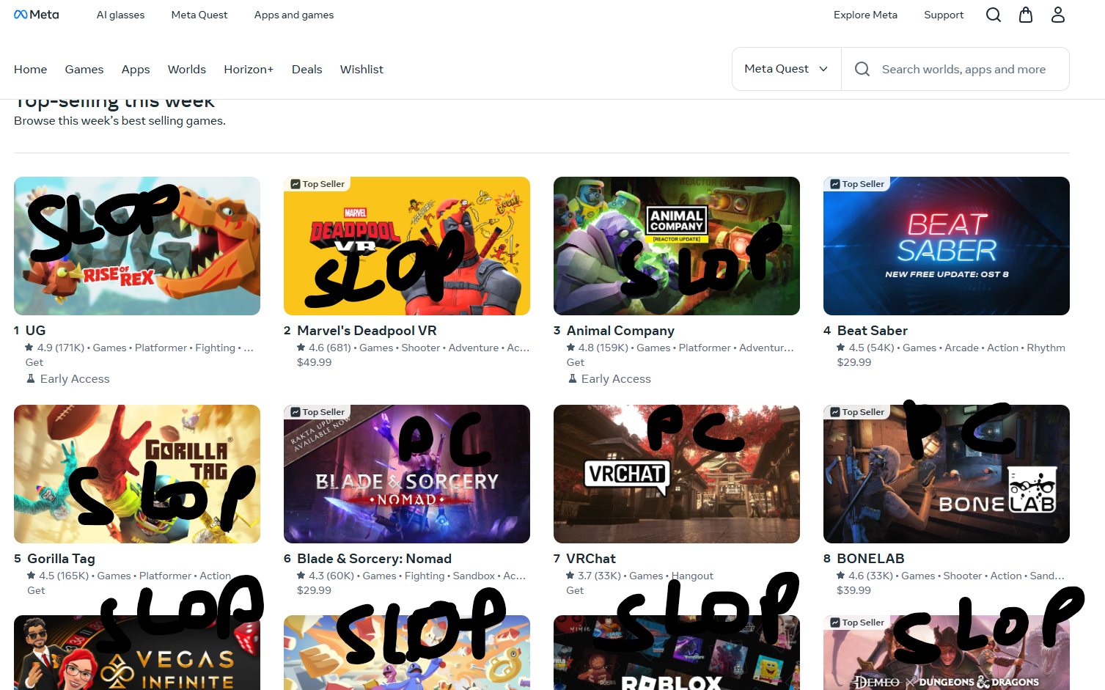
Task: Click the Early Access flask icon under UG
Action: point(31,379)
